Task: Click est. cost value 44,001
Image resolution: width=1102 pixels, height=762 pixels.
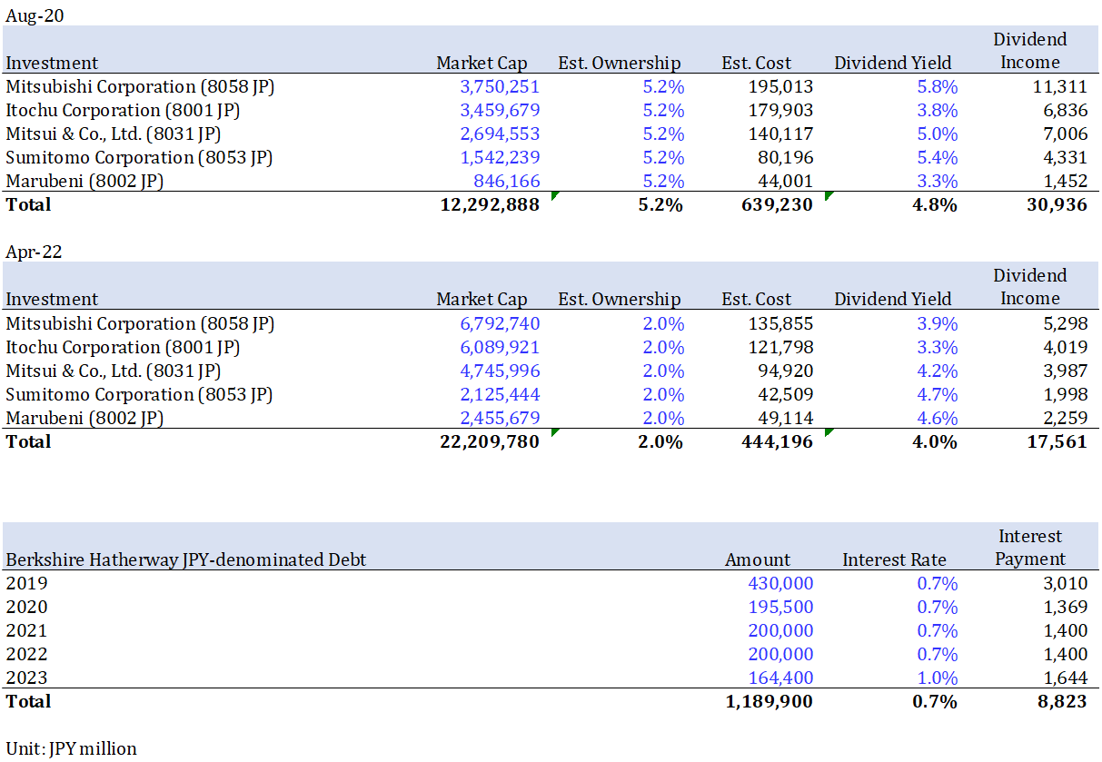Action: click(788, 181)
